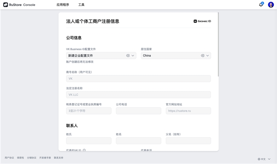Focus the tax registration number field

click(x=89, y=111)
